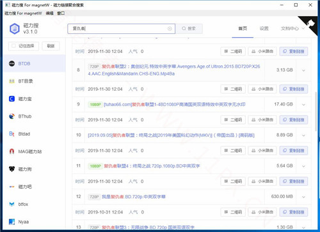Tick the 记住选择 checkbox
Viewport: 320px width, 232px height.
pos(13,46)
